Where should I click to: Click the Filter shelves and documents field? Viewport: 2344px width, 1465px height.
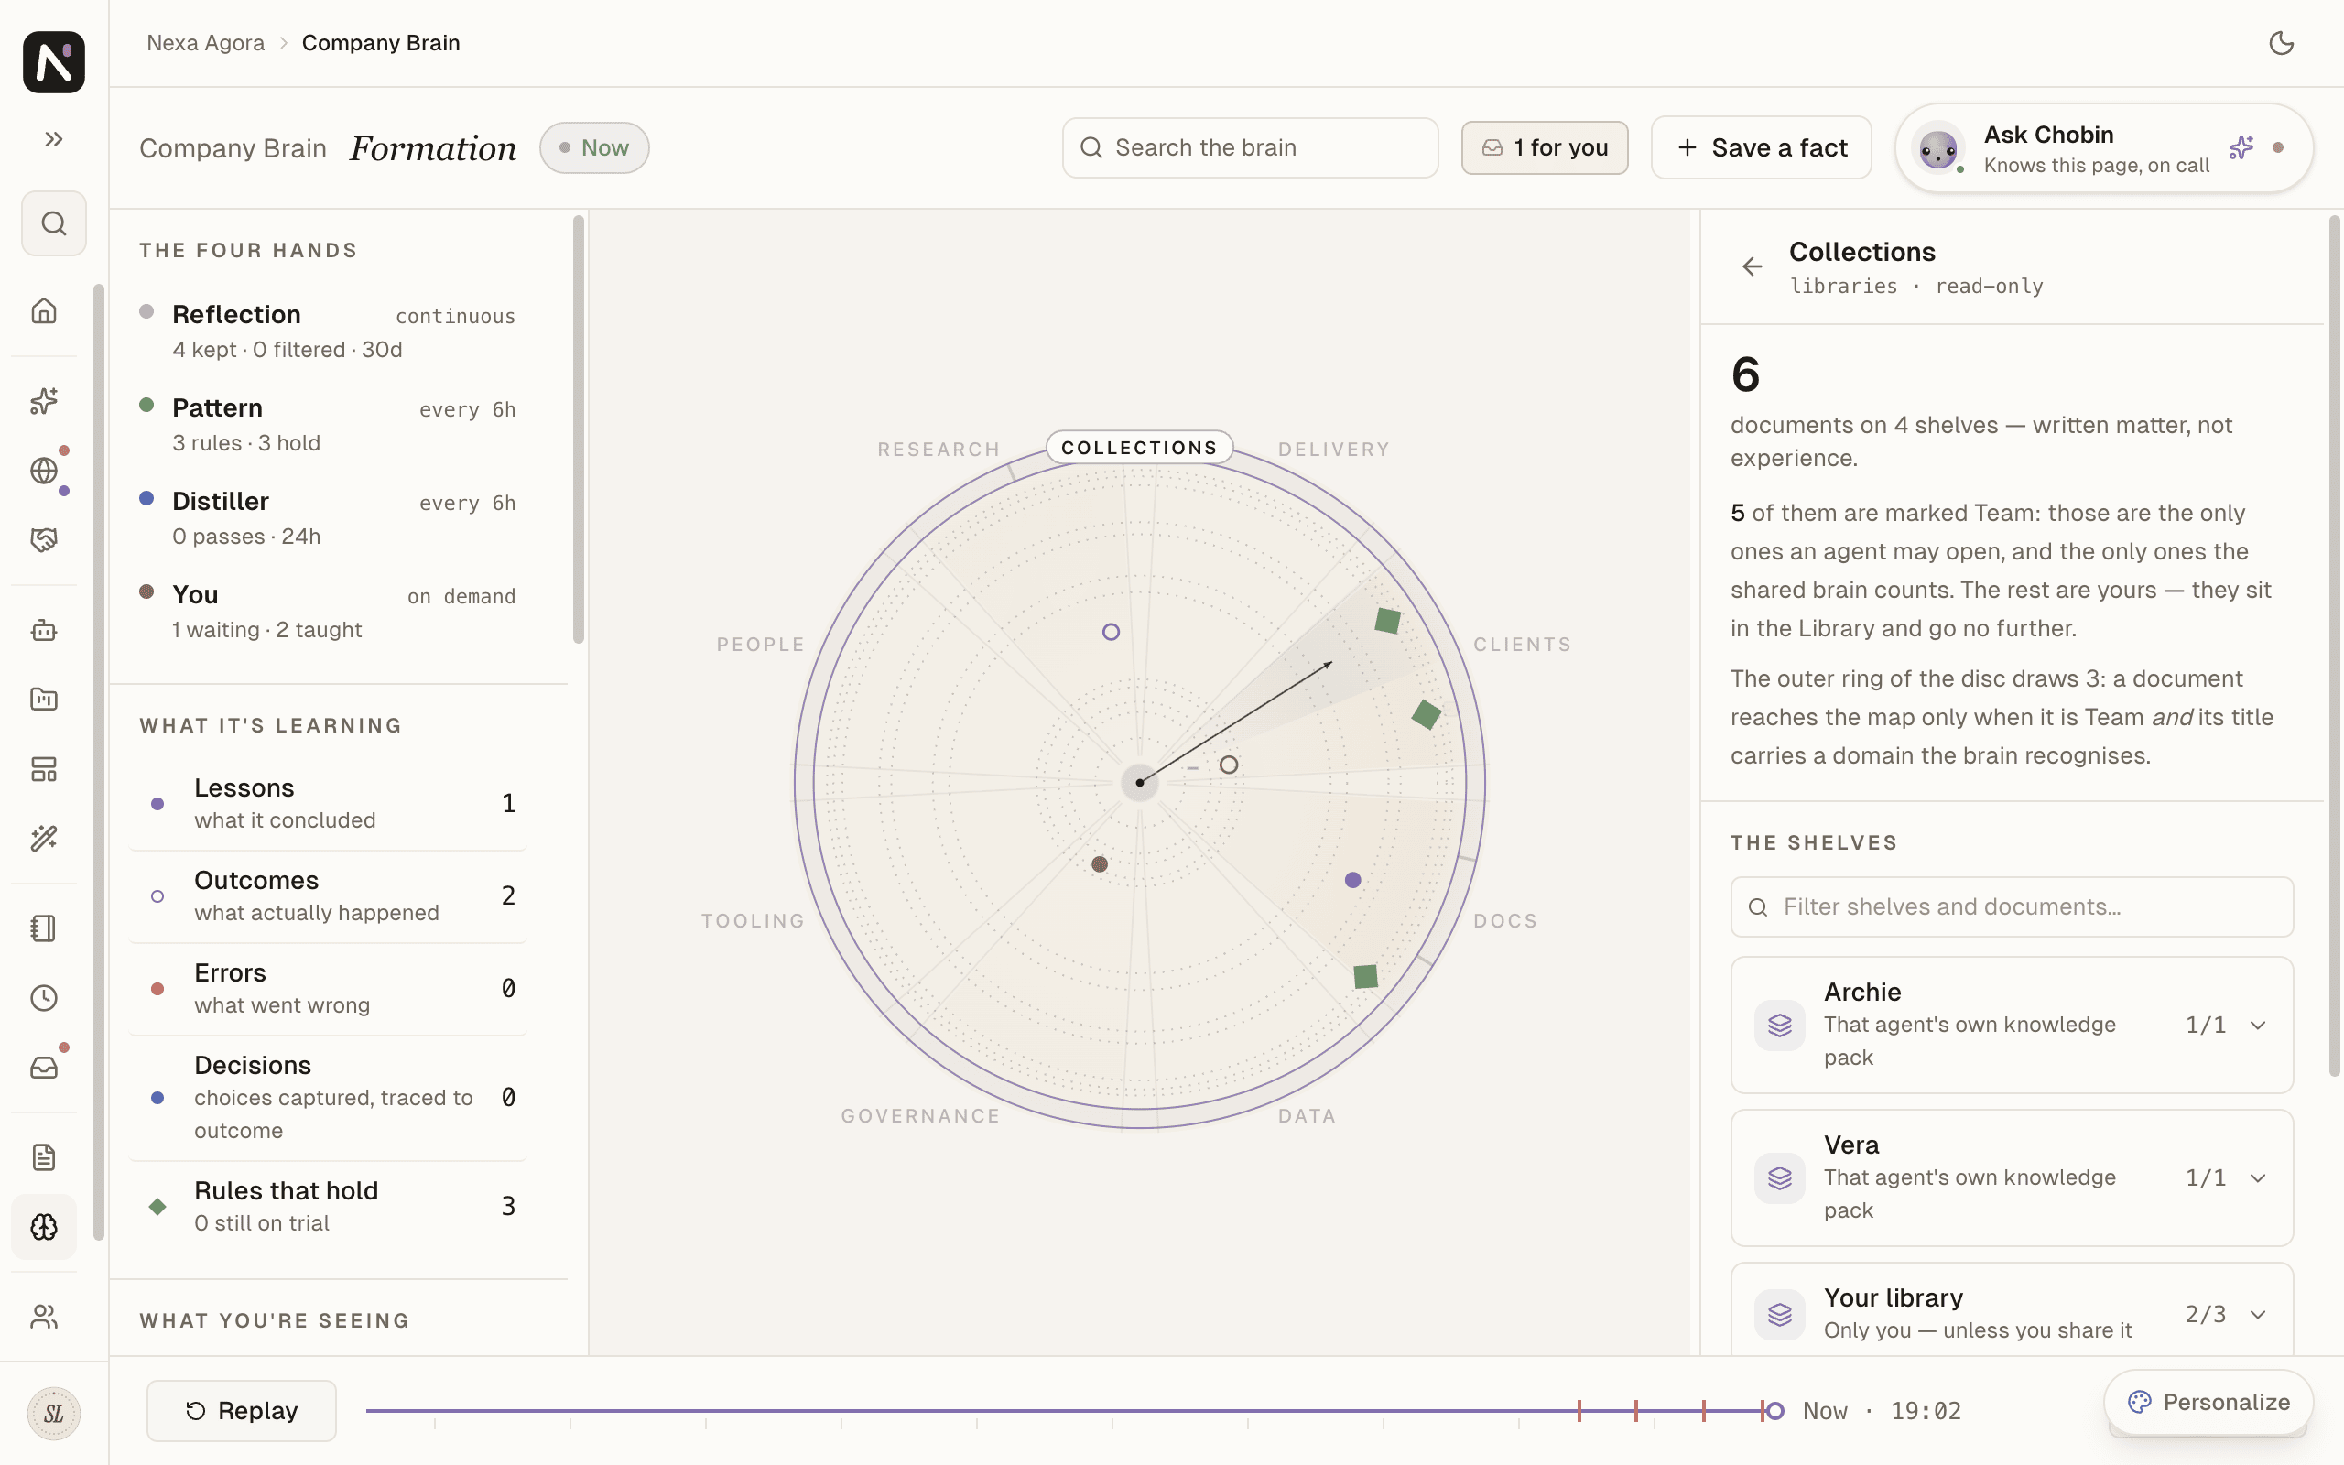2012,906
